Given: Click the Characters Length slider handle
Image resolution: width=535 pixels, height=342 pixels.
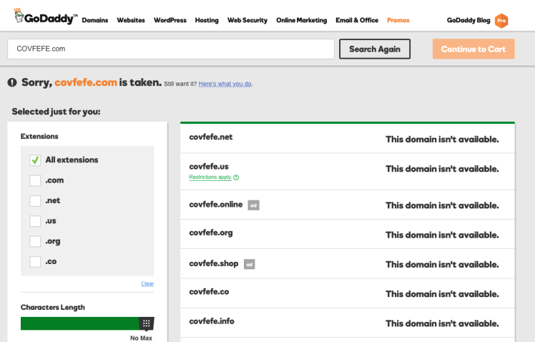Looking at the screenshot, I should (146, 323).
